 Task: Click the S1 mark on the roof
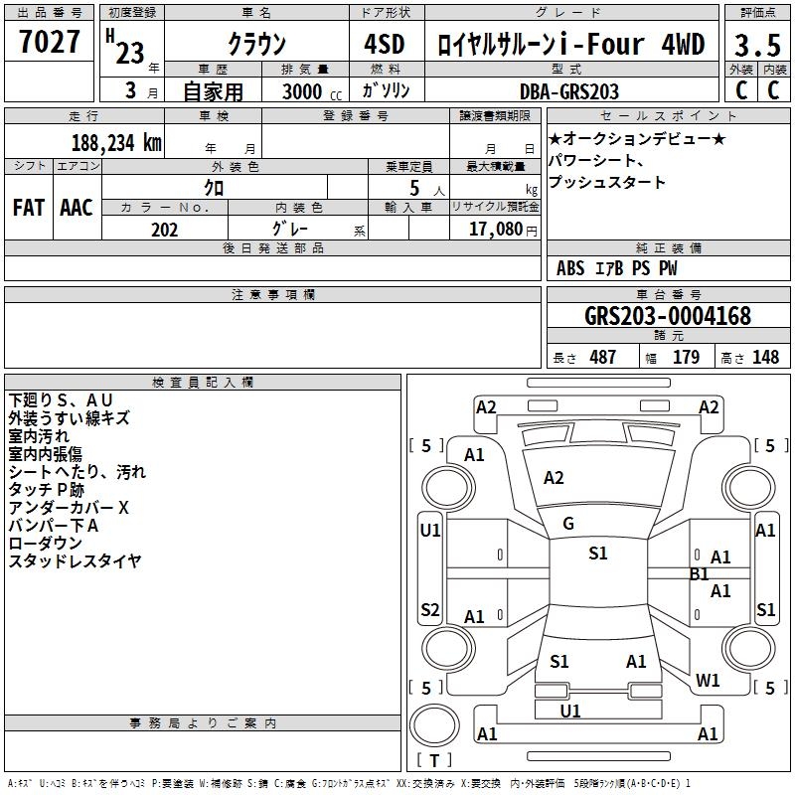(597, 554)
